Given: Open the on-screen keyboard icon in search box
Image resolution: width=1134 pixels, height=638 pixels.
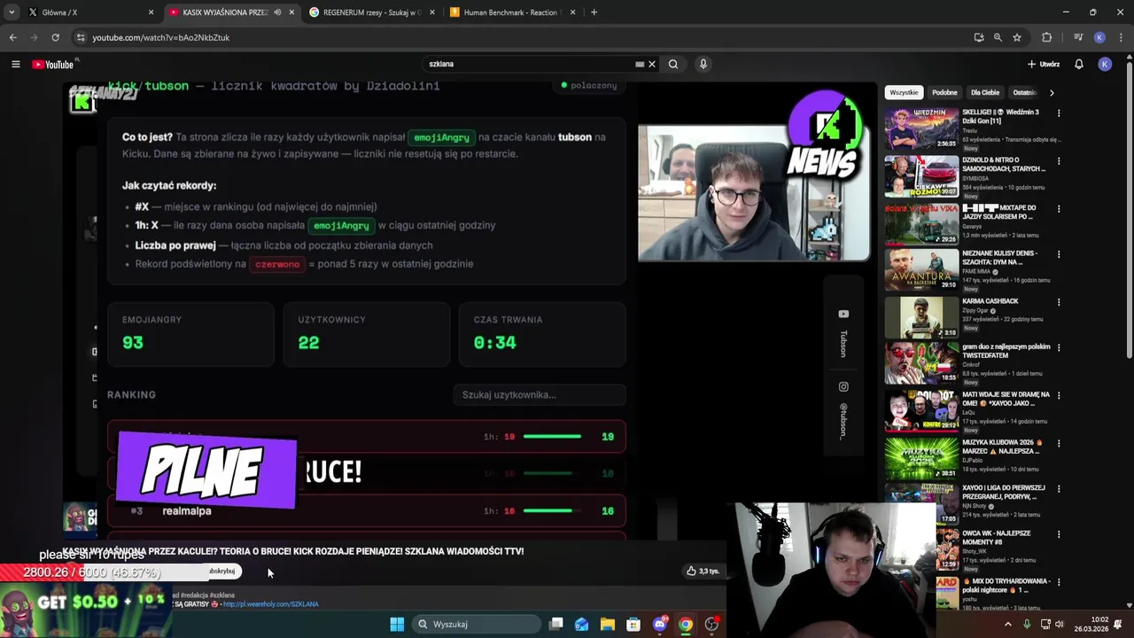Looking at the screenshot, I should click(640, 64).
